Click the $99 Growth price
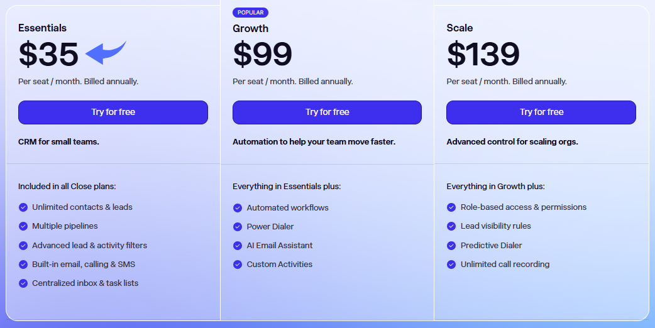Image resolution: width=655 pixels, height=328 pixels. [x=262, y=54]
